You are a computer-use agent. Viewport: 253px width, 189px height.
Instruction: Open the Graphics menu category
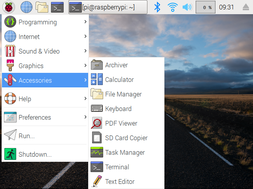45,66
